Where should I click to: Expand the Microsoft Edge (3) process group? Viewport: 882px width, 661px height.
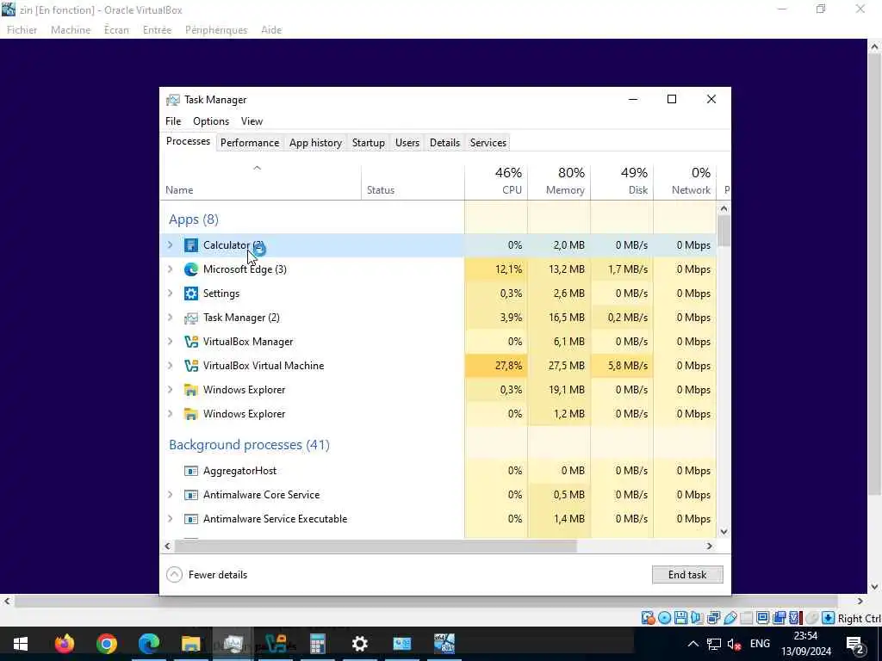pos(171,269)
